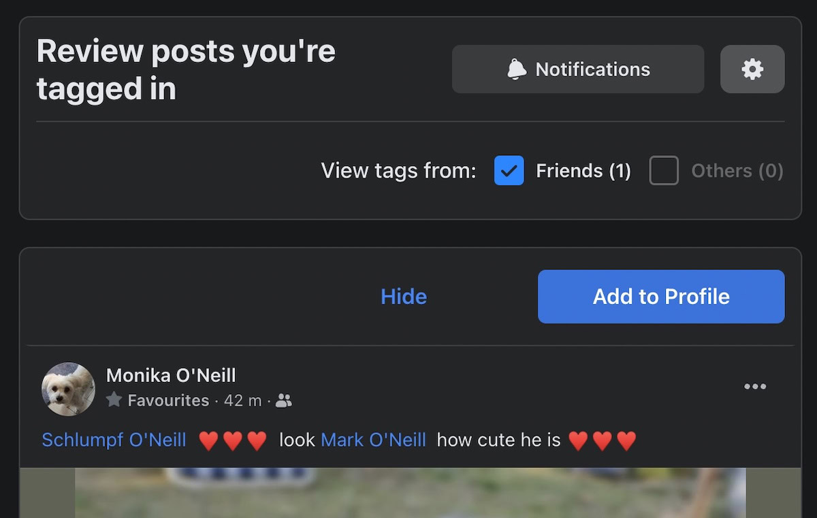
Task: Uncheck the Friends tags checkbox
Action: 509,170
